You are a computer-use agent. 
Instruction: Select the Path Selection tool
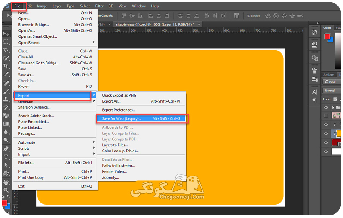(x=6, y=165)
